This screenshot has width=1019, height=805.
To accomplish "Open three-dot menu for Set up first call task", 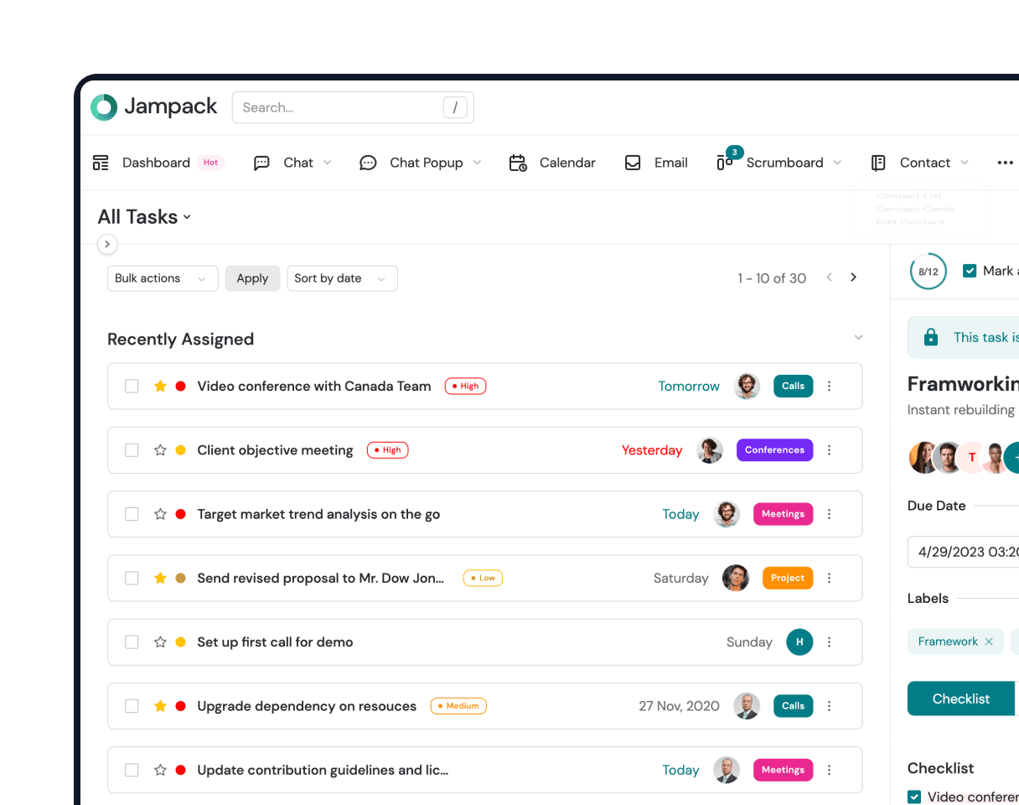I will pyautogui.click(x=829, y=642).
